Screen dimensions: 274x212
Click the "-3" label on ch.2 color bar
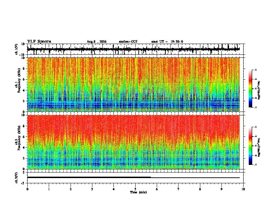pos(255,127)
